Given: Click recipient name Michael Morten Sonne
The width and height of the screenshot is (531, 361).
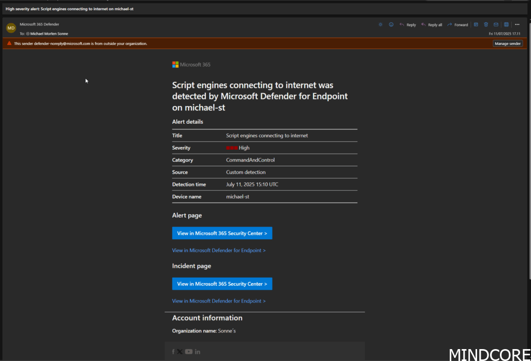Looking at the screenshot, I should click(x=49, y=34).
